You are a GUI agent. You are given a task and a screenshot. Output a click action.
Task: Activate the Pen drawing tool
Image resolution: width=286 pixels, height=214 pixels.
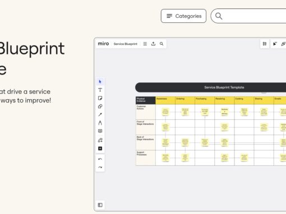point(100,123)
